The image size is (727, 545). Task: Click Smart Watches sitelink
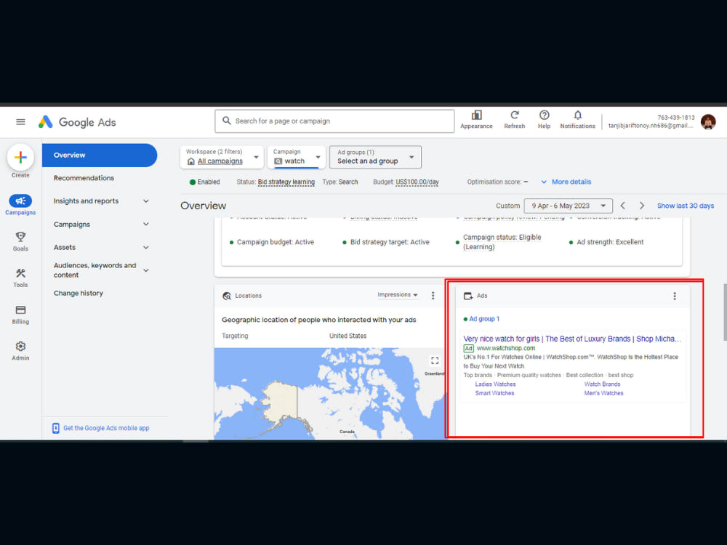coord(494,393)
